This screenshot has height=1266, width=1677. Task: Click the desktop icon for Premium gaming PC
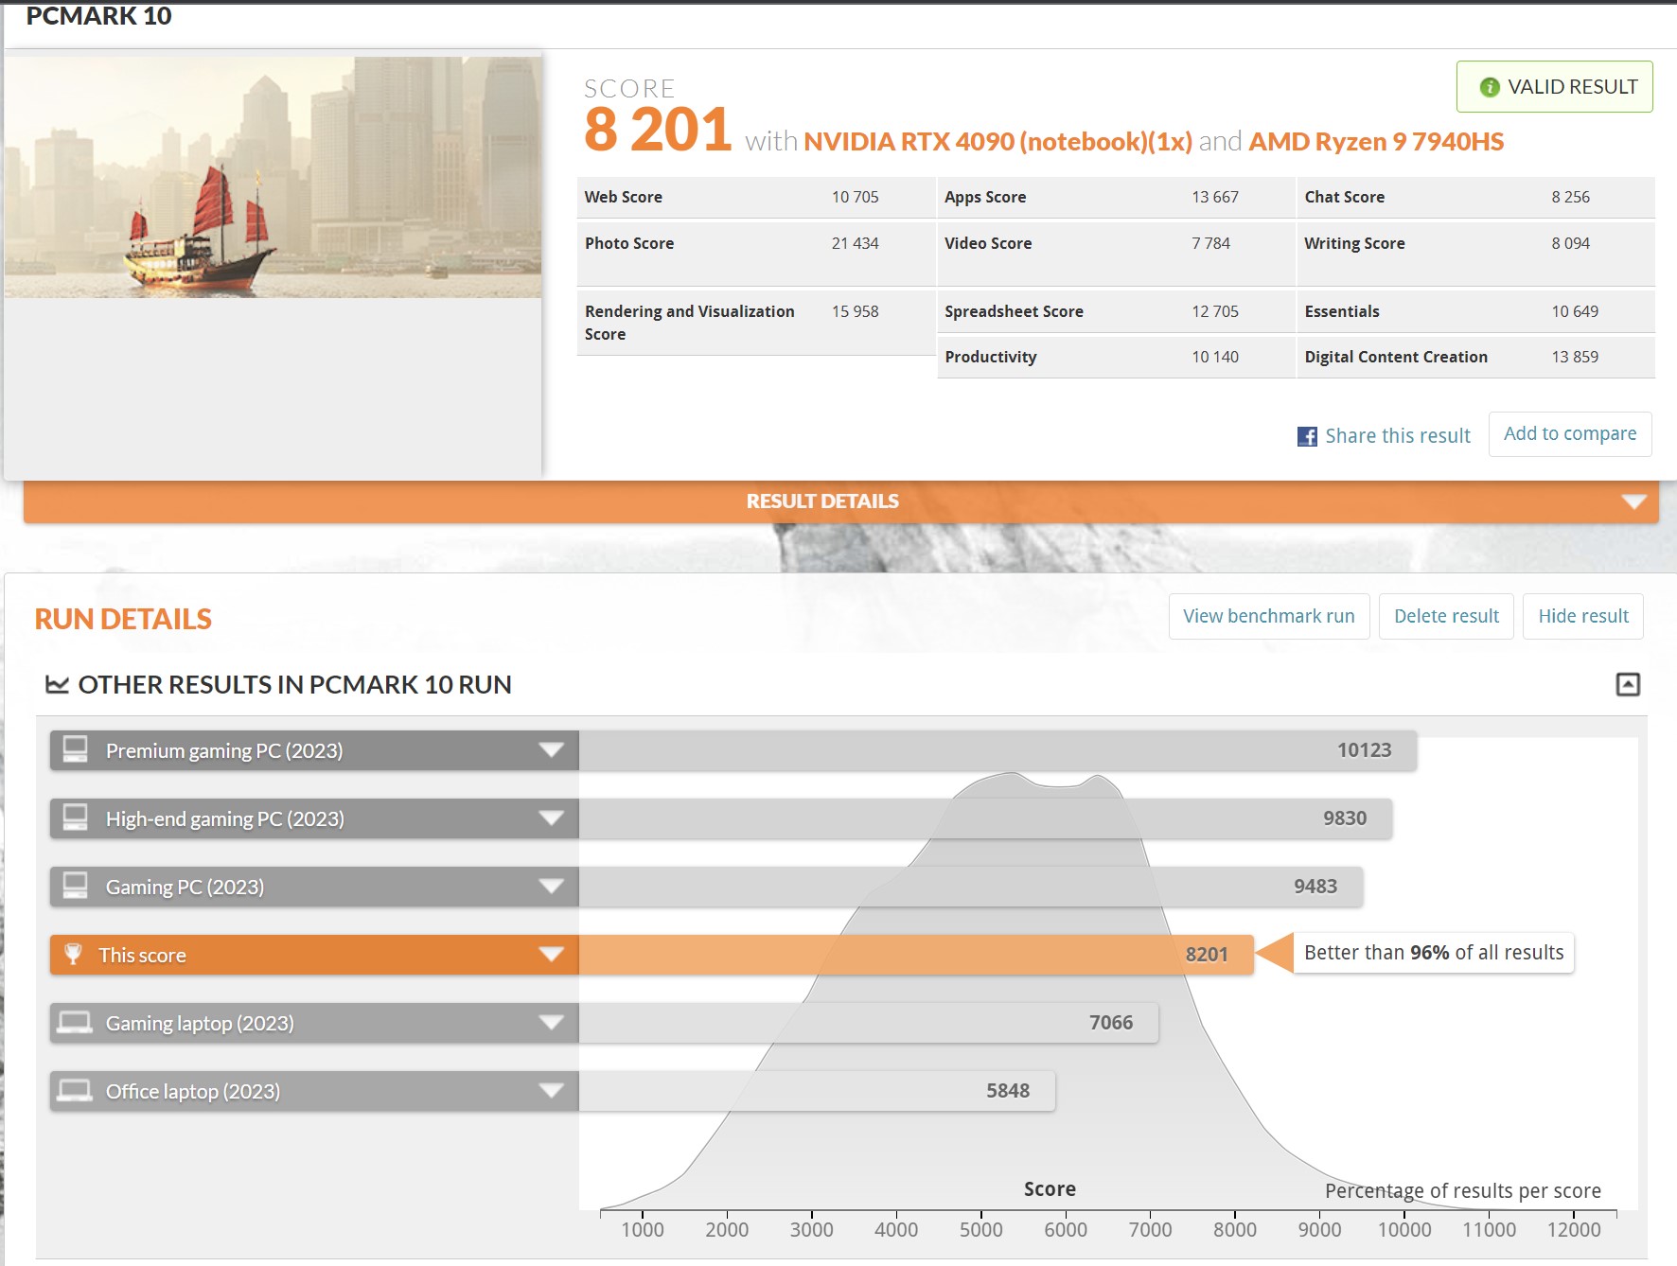point(75,750)
